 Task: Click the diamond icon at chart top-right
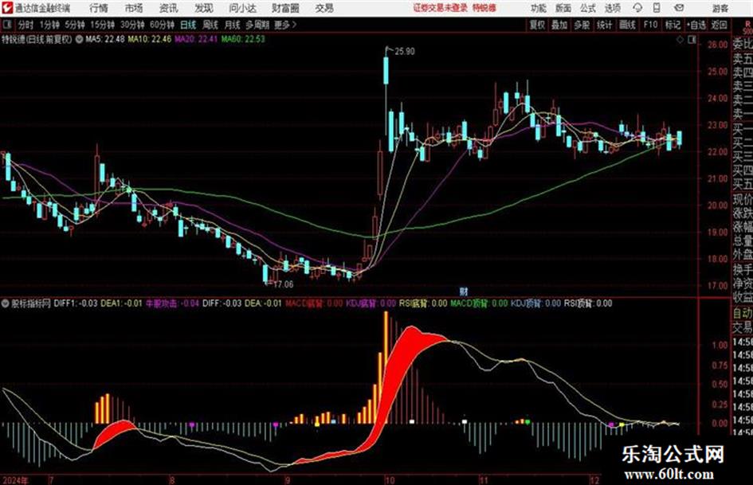pyautogui.click(x=680, y=41)
